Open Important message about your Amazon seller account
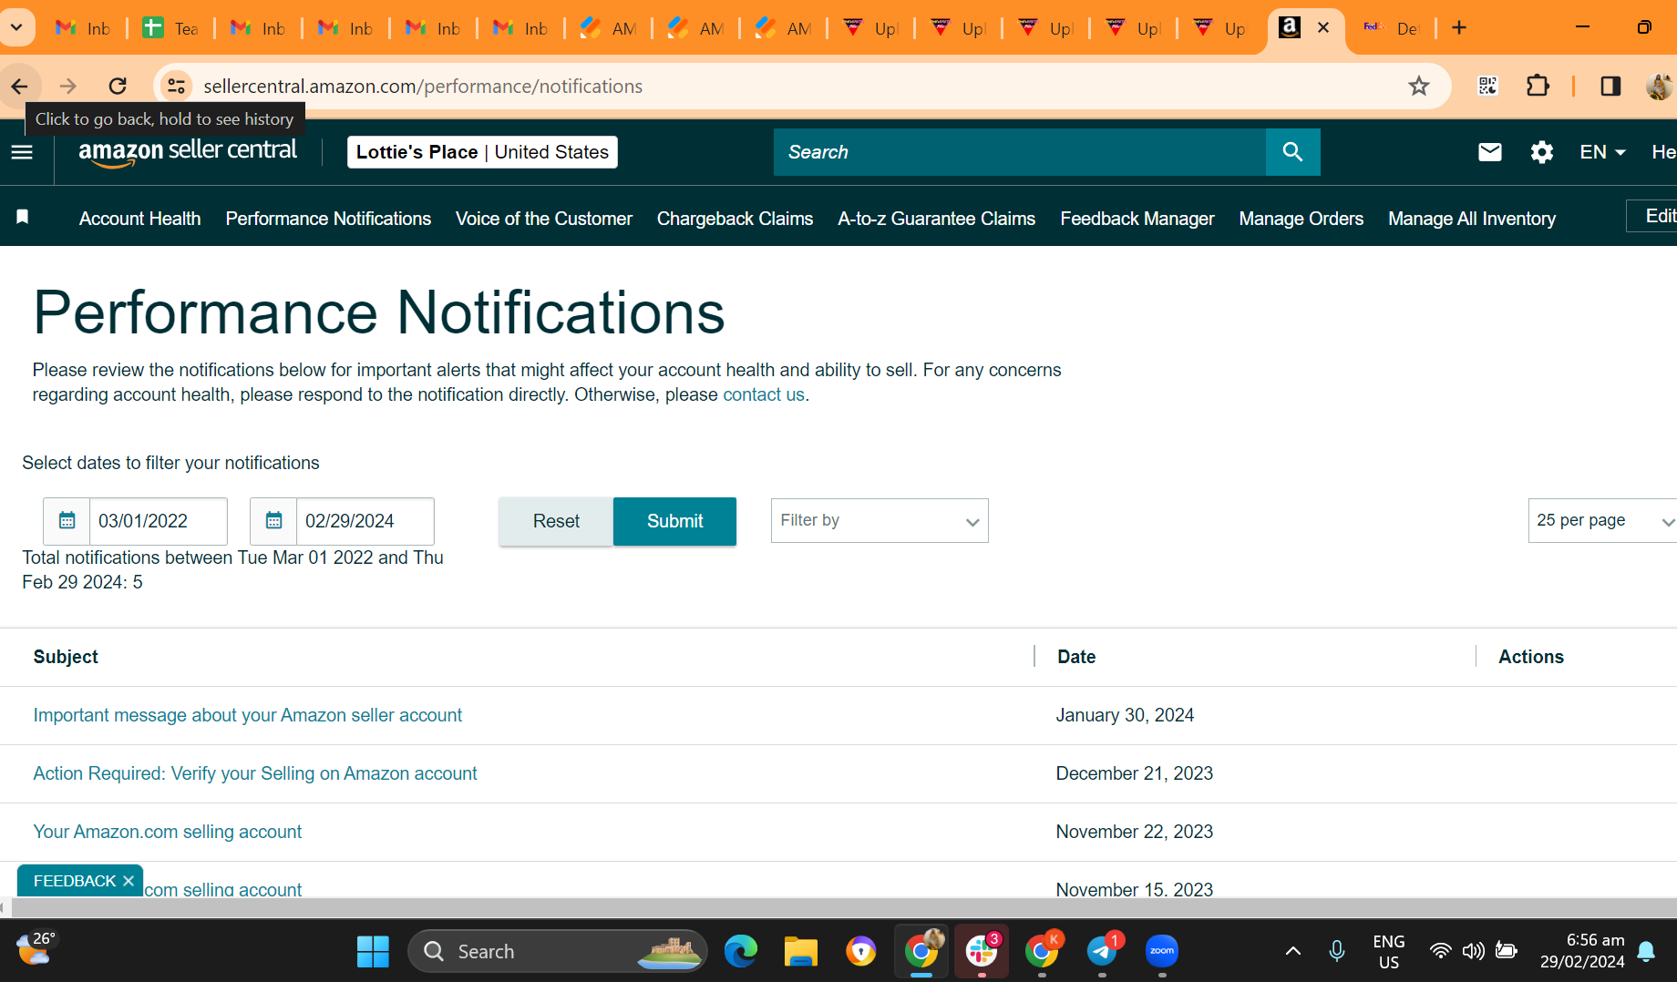1677x982 pixels. pos(248,715)
